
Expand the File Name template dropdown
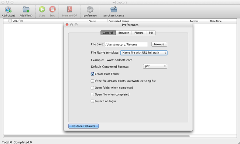pos(144,53)
